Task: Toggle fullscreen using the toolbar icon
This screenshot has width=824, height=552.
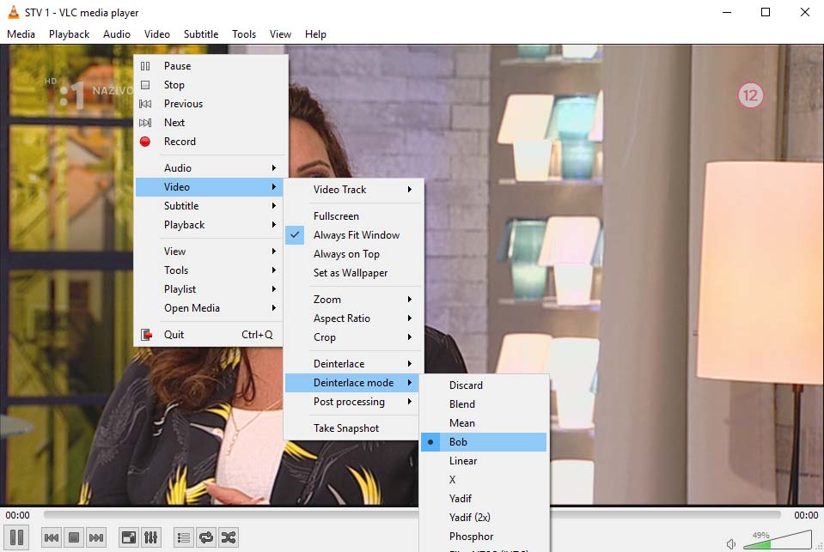Action: (x=129, y=537)
